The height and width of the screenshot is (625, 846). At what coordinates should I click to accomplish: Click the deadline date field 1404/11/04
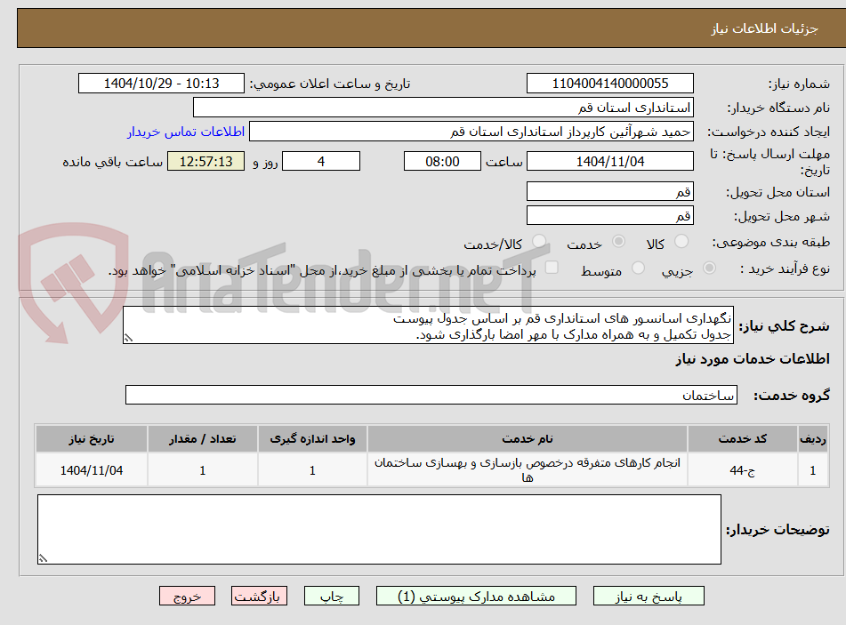(x=610, y=161)
